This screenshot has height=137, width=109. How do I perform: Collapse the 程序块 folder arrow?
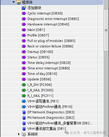pyautogui.click(x=14, y=2)
